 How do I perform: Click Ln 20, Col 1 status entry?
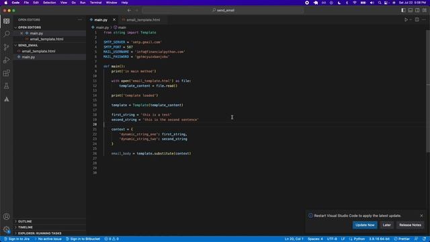pyautogui.click(x=294, y=239)
